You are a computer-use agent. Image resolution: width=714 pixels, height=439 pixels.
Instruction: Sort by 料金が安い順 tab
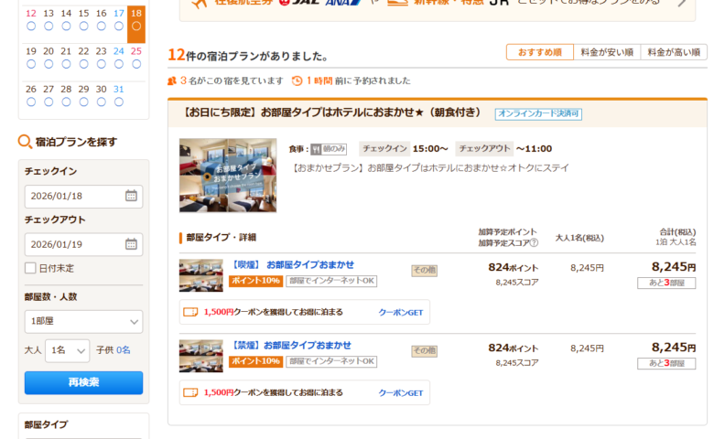point(606,52)
